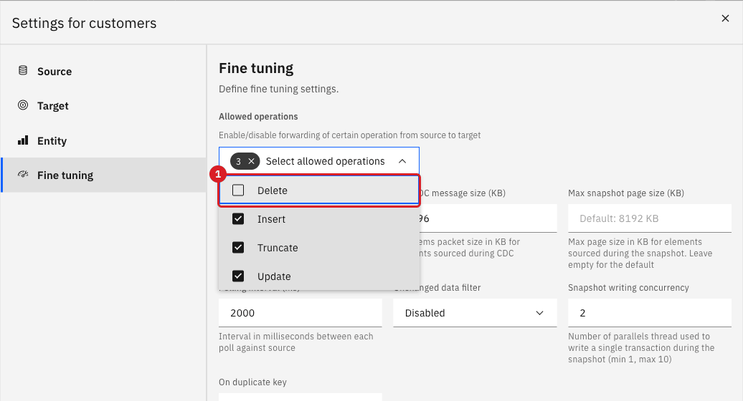The height and width of the screenshot is (401, 743).
Task: Close the Settings for customers dialog
Action: [x=725, y=19]
